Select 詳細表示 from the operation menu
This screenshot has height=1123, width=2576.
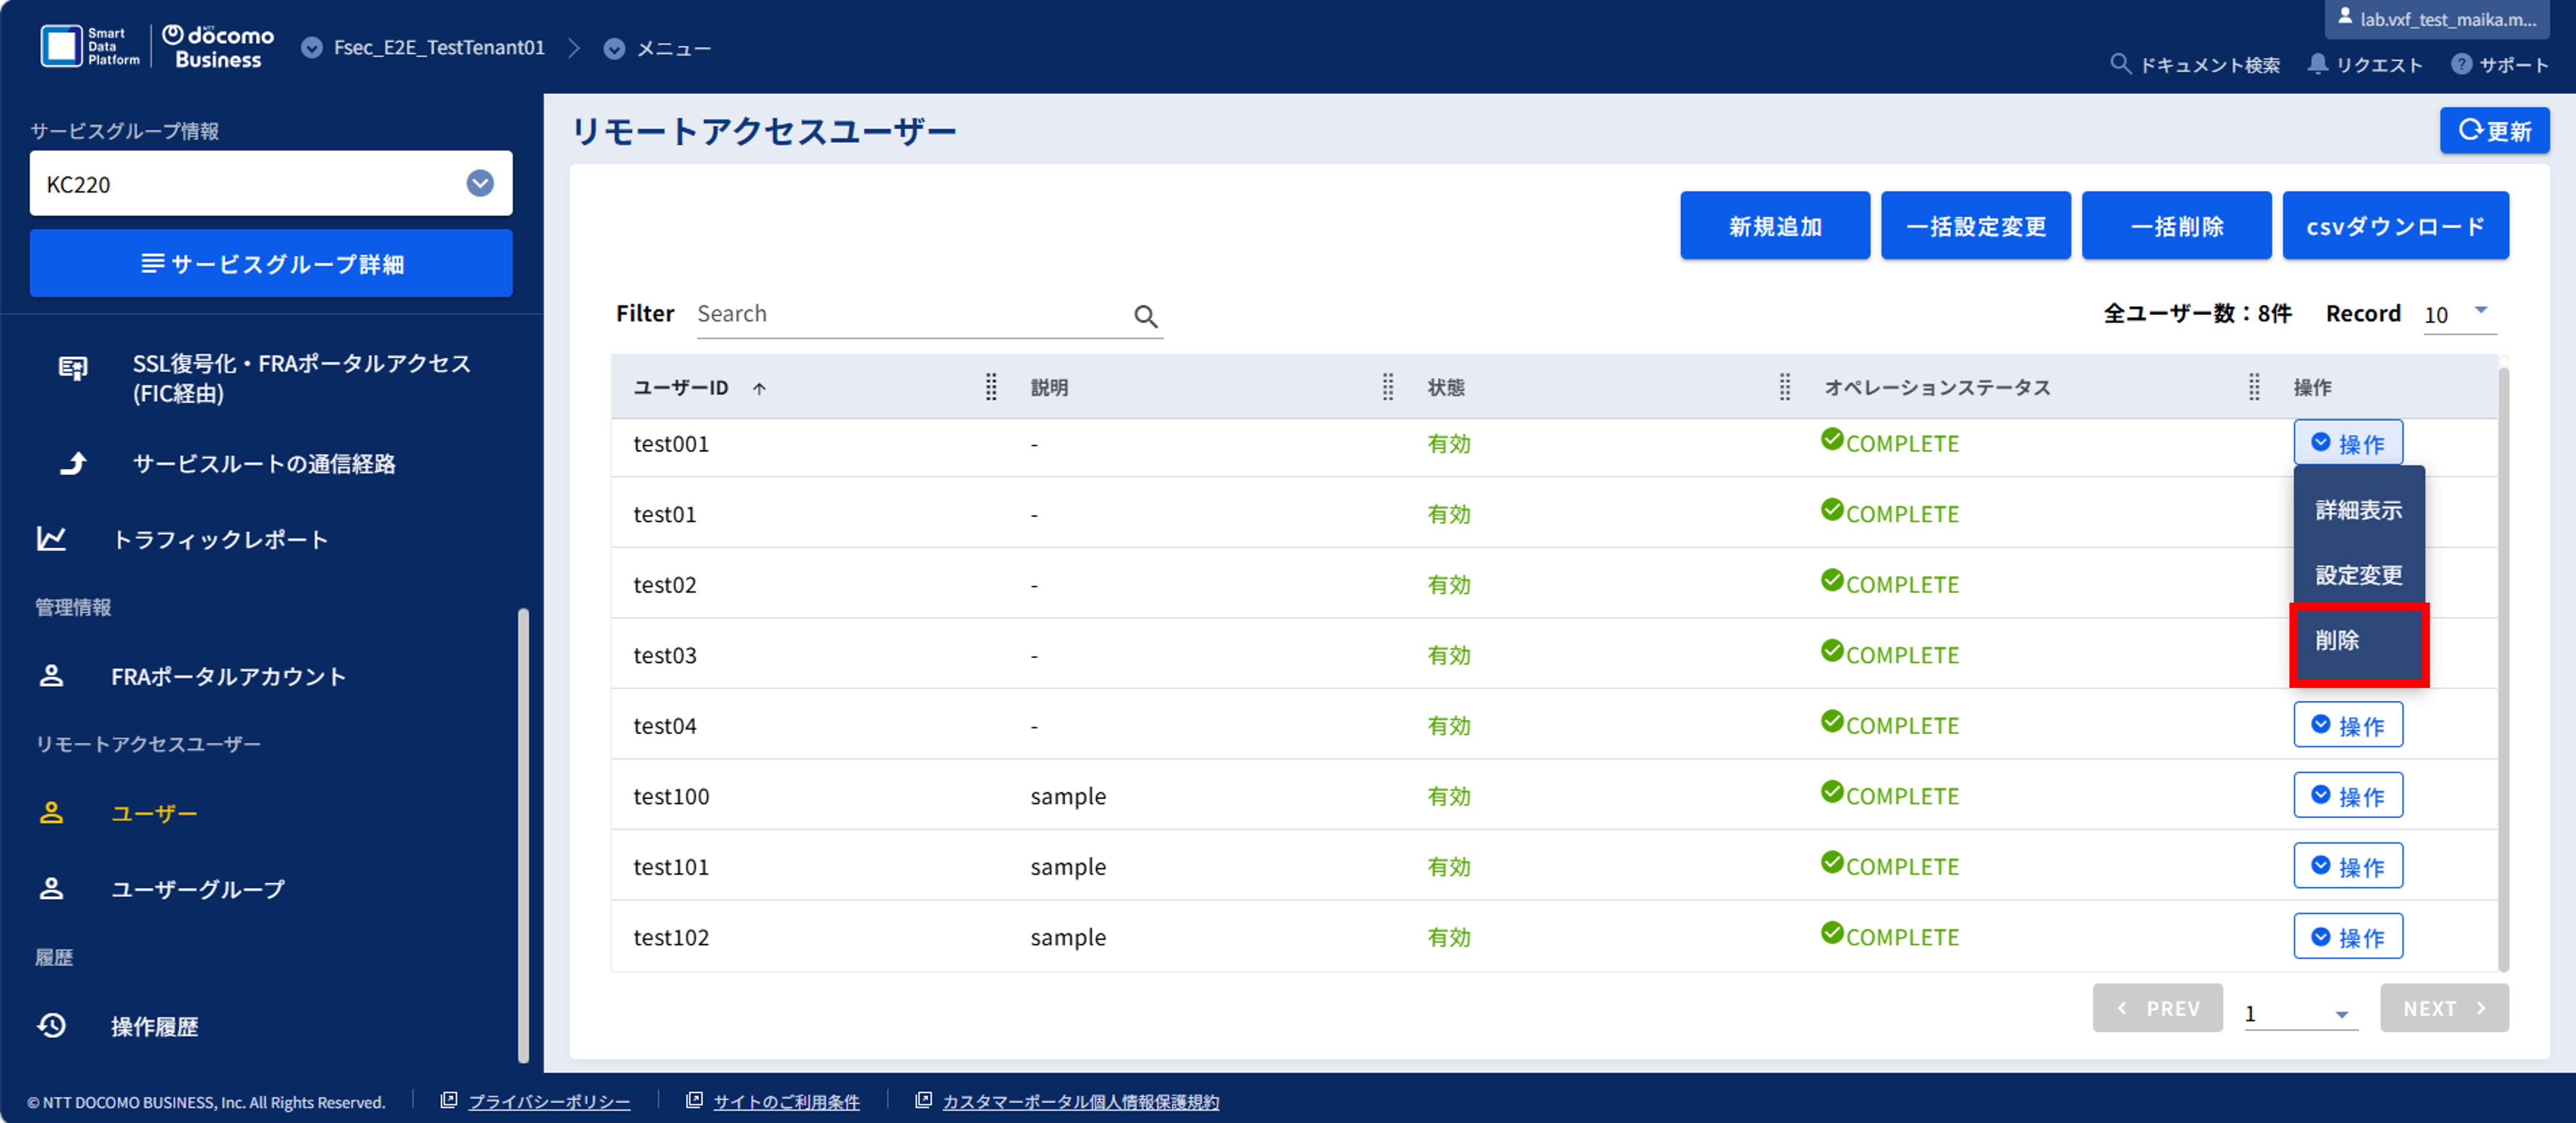tap(2358, 510)
